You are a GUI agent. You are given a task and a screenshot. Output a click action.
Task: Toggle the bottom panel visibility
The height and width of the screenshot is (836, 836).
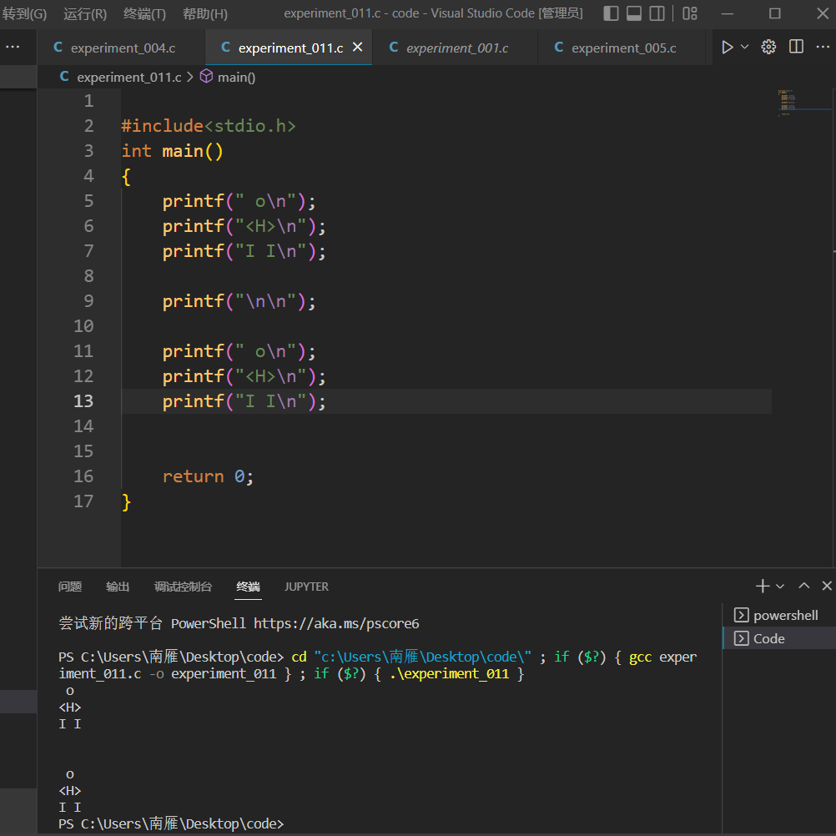(x=634, y=13)
